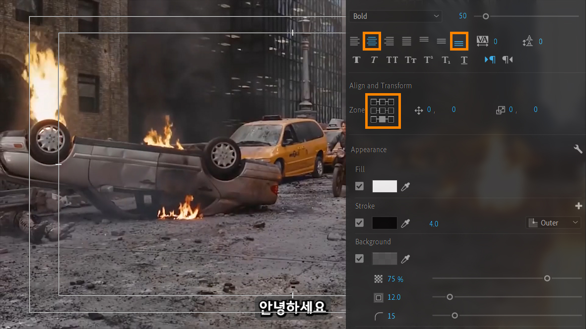Click the background opacity checker icon
The width and height of the screenshot is (586, 329).
coord(379,278)
